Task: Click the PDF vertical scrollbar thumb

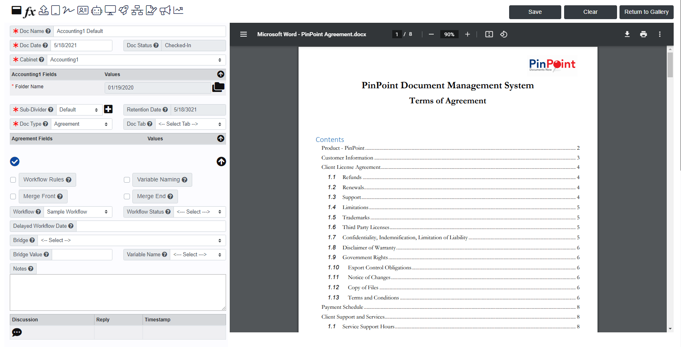Action: [x=670, y=64]
